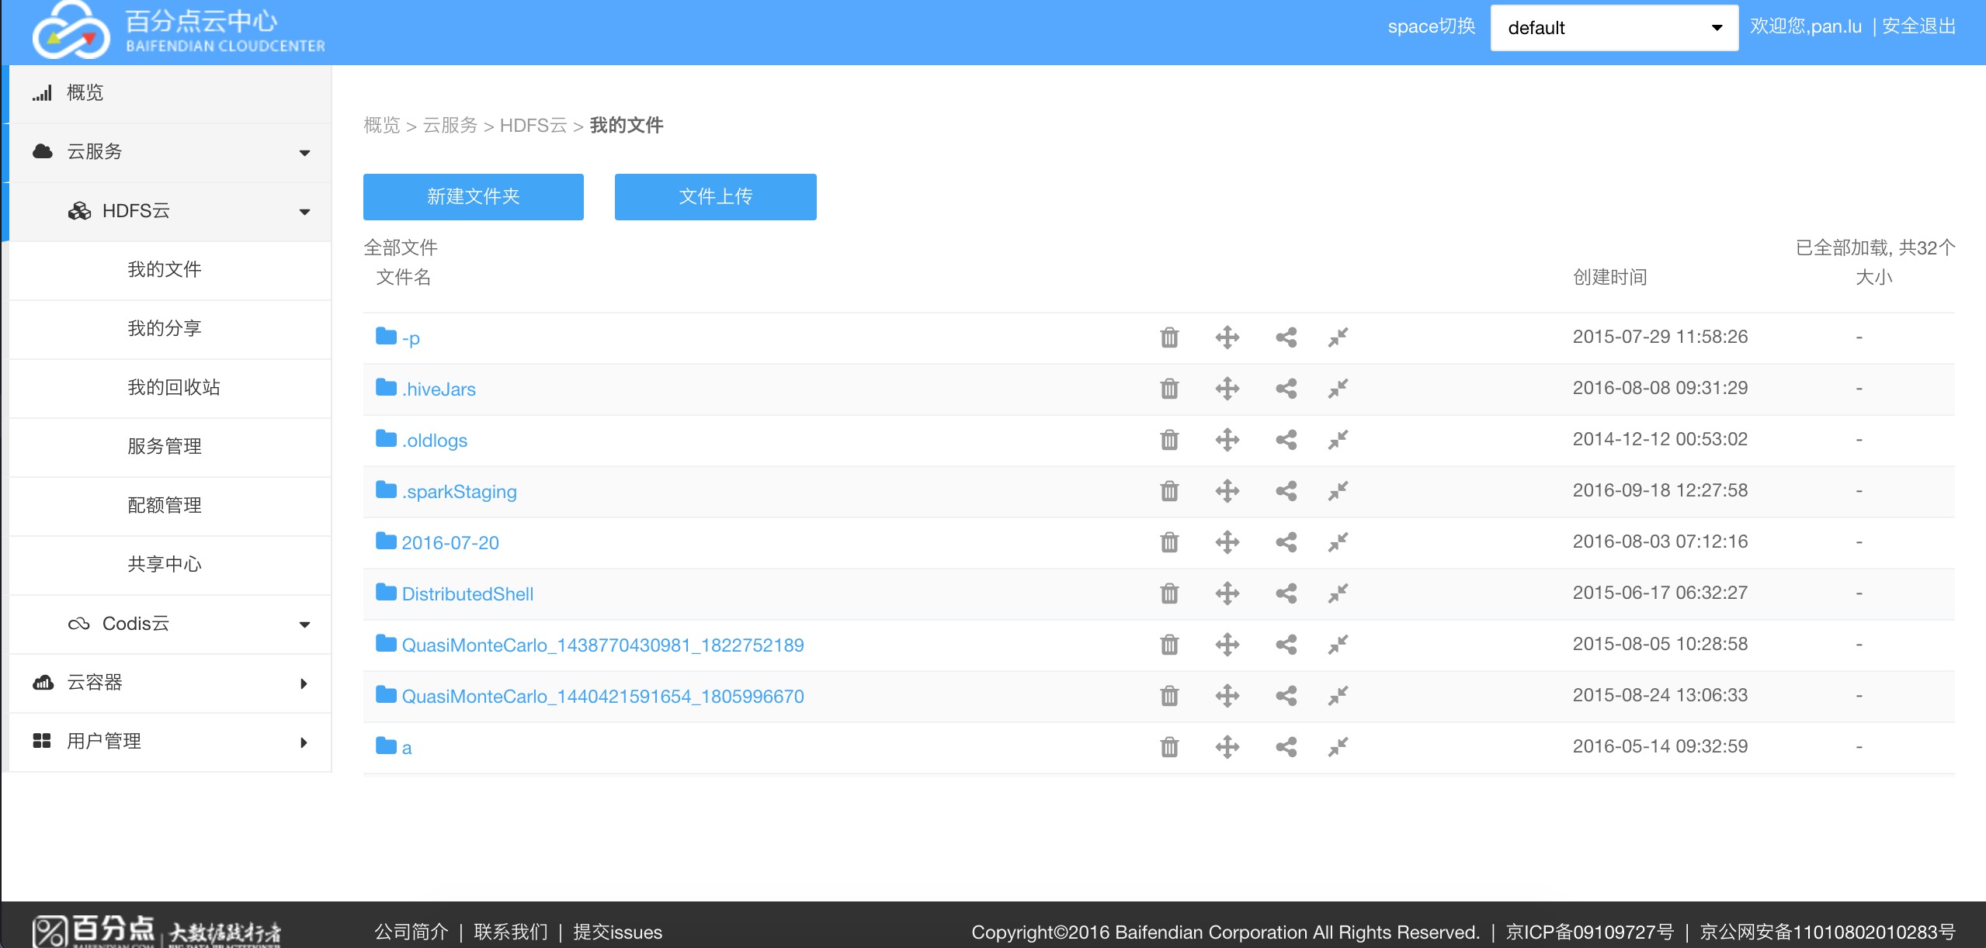Click trash icon for .hiveJars folder
This screenshot has width=1986, height=948.
click(1169, 388)
